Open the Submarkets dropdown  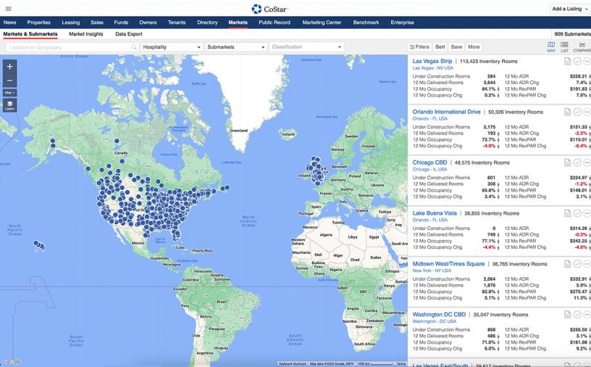[x=235, y=47]
